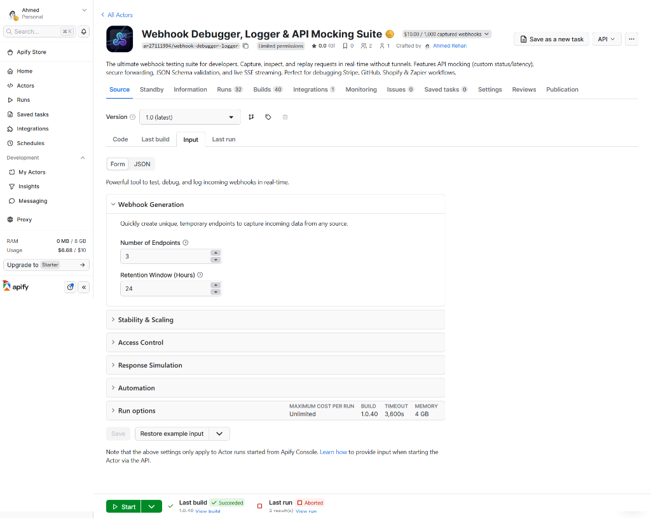This screenshot has width=651, height=519.
Task: Open the $10.00 / 1,000 captured webhooks dropdown
Action: 446,34
